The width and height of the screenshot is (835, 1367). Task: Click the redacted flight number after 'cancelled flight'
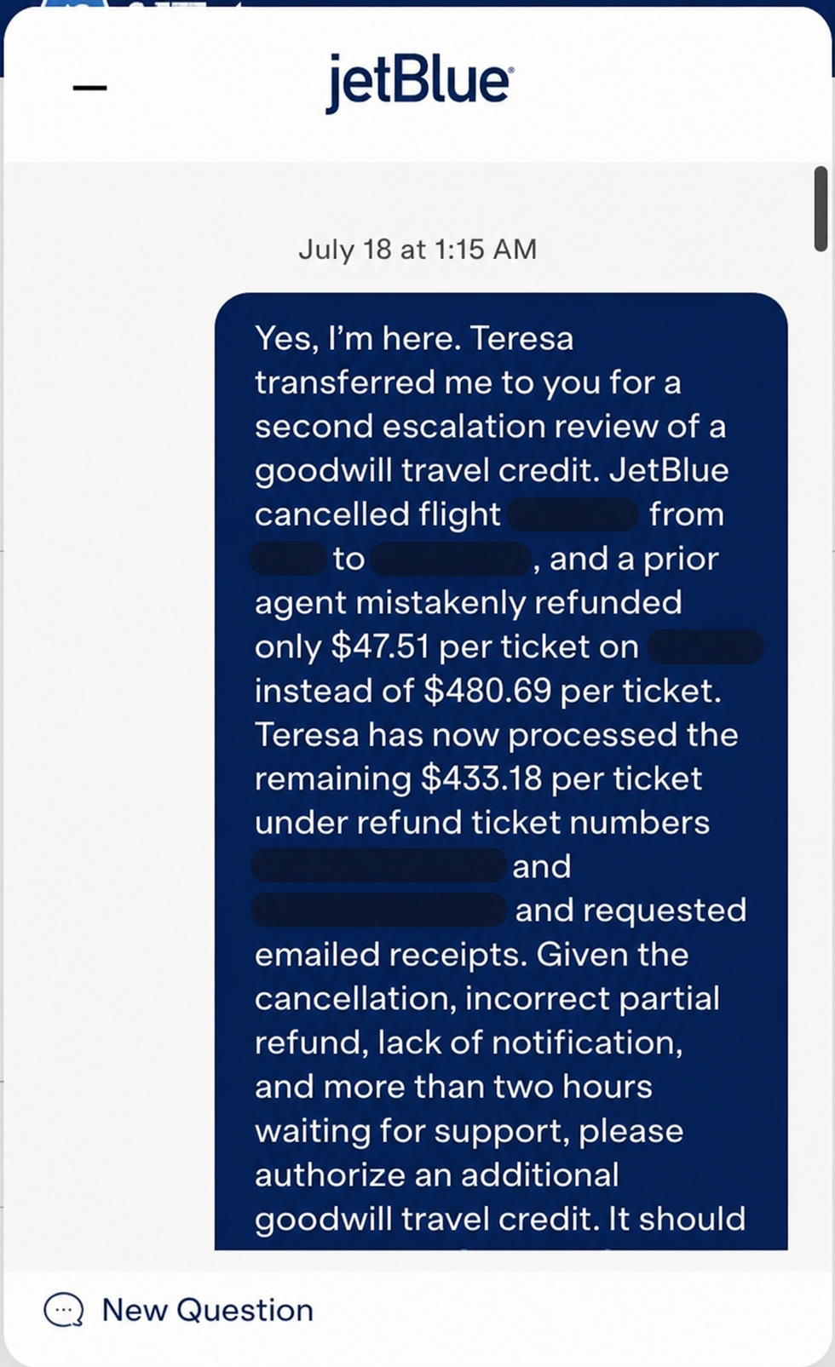point(573,515)
